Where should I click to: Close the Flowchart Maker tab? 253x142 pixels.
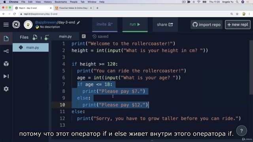coord(91,8)
